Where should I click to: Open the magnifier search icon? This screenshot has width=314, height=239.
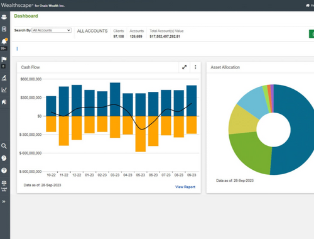4,146
